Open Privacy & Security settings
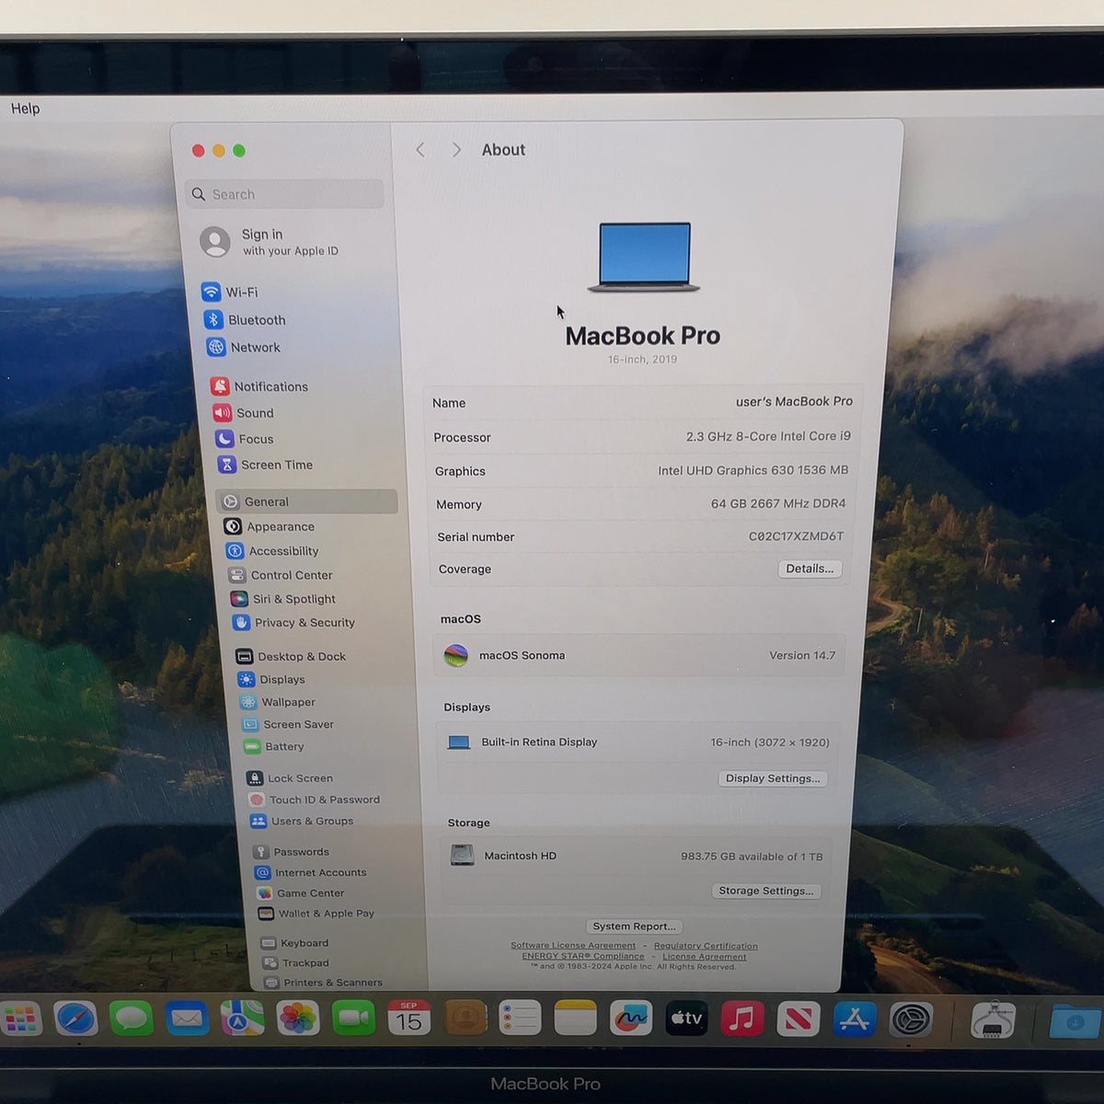Image resolution: width=1104 pixels, height=1104 pixels. coord(294,623)
